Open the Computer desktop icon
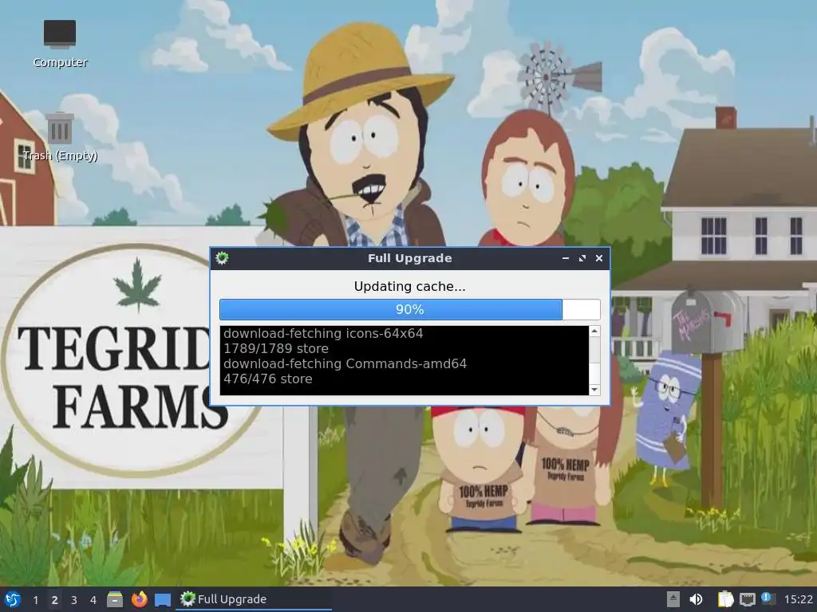The image size is (817, 612). (x=60, y=44)
